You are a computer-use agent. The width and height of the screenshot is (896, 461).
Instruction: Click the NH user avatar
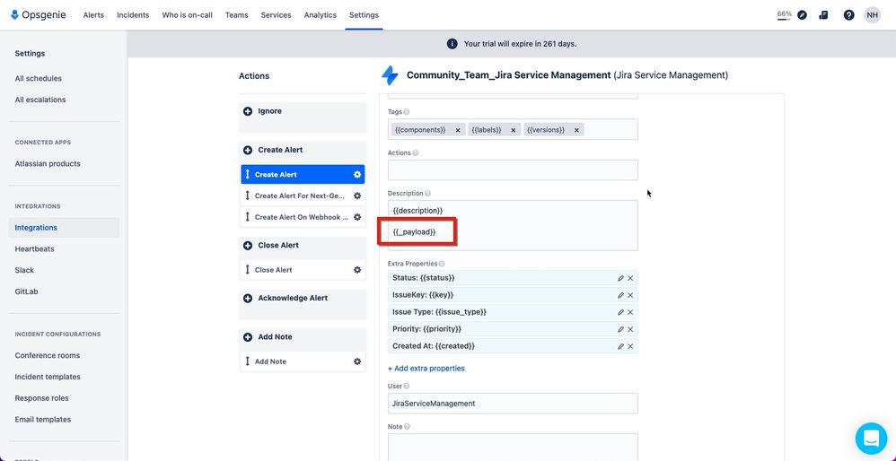872,15
